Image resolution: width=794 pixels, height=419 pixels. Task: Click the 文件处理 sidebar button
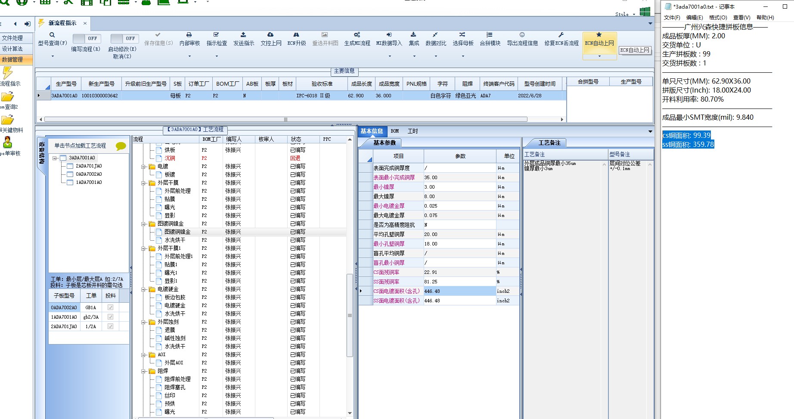click(x=16, y=38)
